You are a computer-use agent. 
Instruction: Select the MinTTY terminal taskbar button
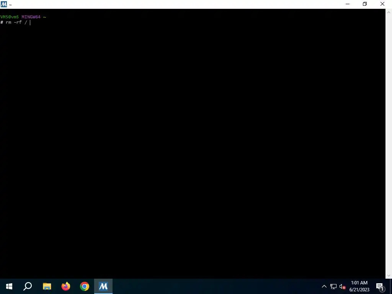(103, 286)
